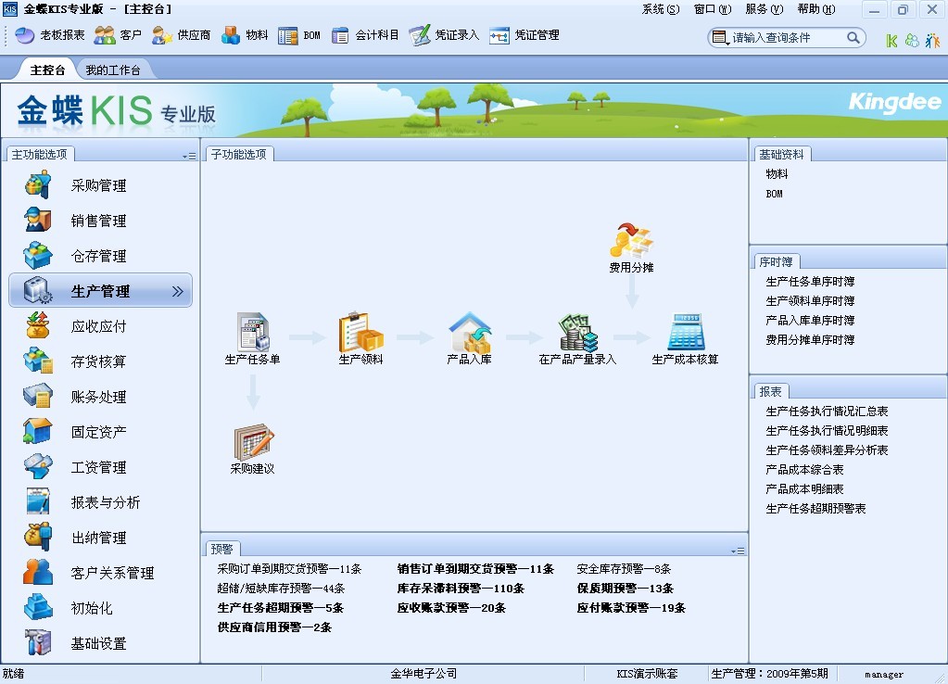Open 生产任务超期预警—5条 alert
Viewport: 948px width, 684px height.
point(281,608)
